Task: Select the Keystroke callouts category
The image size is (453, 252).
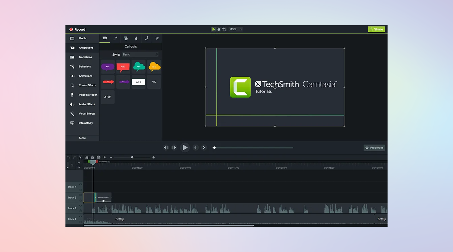Action: 157,38
